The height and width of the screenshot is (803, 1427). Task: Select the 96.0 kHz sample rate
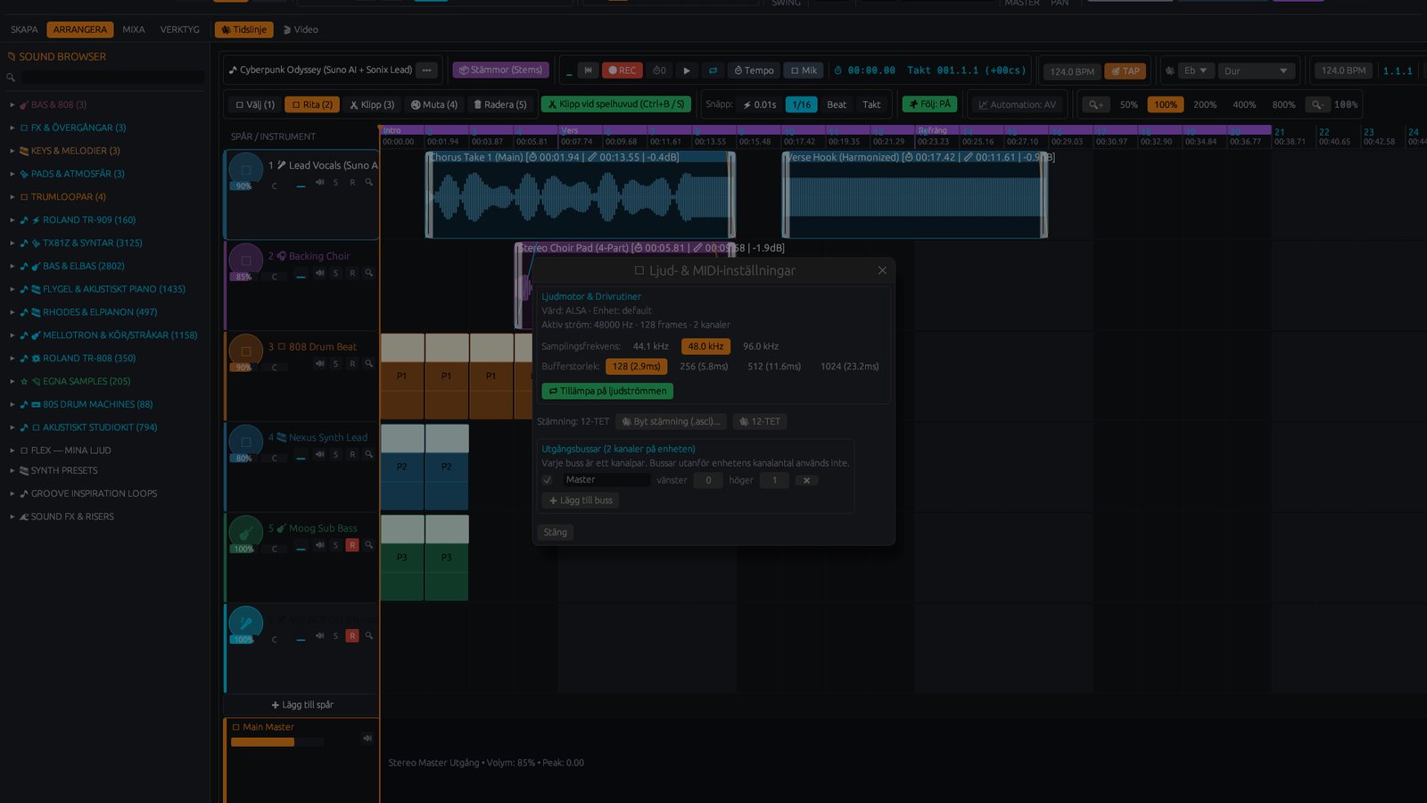[761, 346]
